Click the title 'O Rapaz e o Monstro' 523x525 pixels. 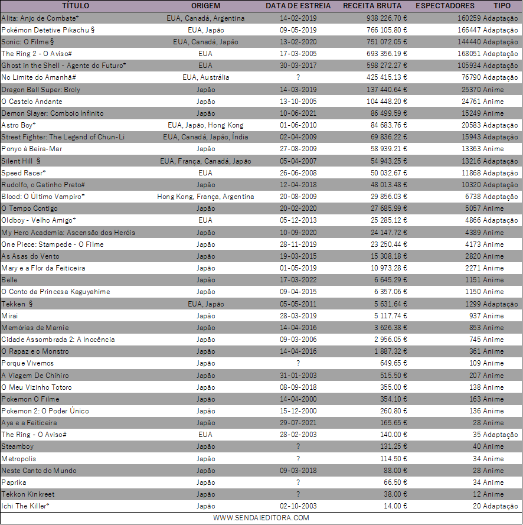(x=35, y=351)
